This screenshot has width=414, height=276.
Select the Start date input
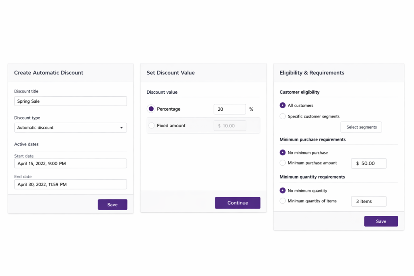70,163
